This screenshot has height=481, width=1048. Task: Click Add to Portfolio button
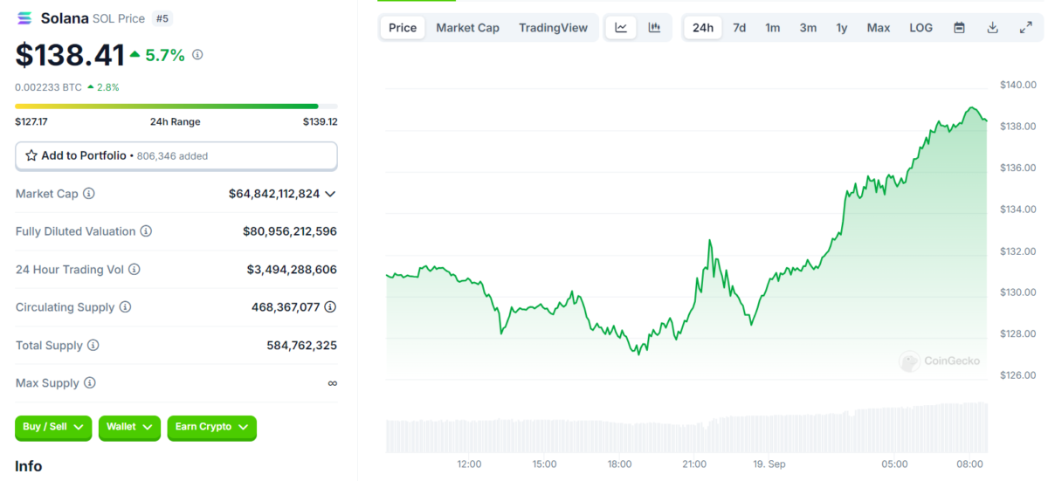pos(176,155)
